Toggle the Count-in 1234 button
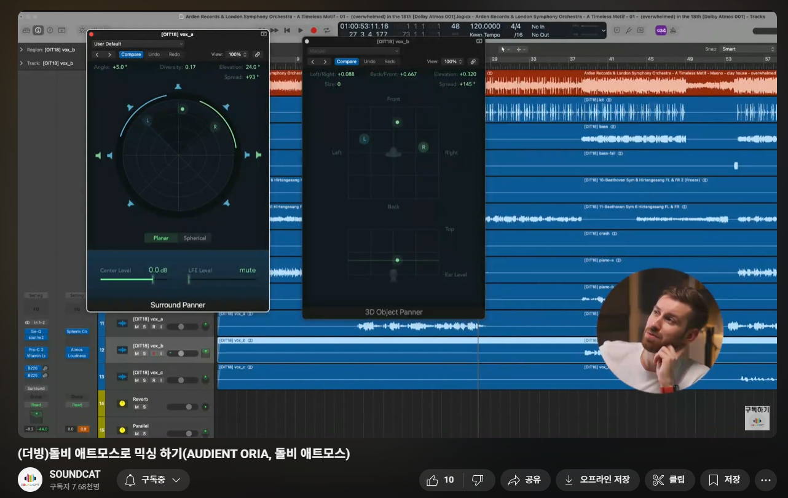This screenshot has width=788, height=498. pos(661,30)
